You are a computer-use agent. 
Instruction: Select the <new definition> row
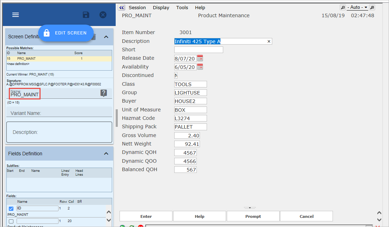[18, 64]
